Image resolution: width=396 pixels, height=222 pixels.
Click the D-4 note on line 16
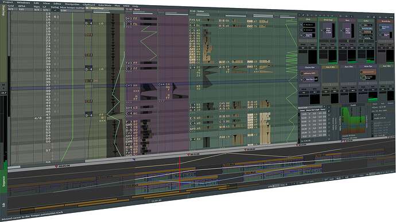(x=88, y=23)
